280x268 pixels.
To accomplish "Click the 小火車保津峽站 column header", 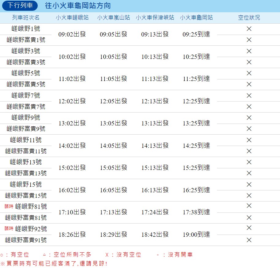I will tap(155, 17).
